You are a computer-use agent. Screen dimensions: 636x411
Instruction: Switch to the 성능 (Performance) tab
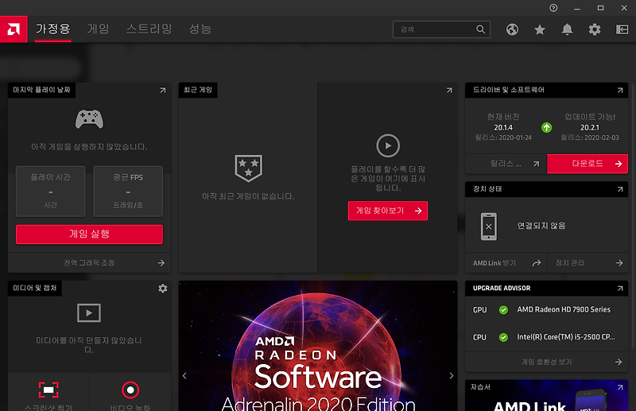point(200,29)
